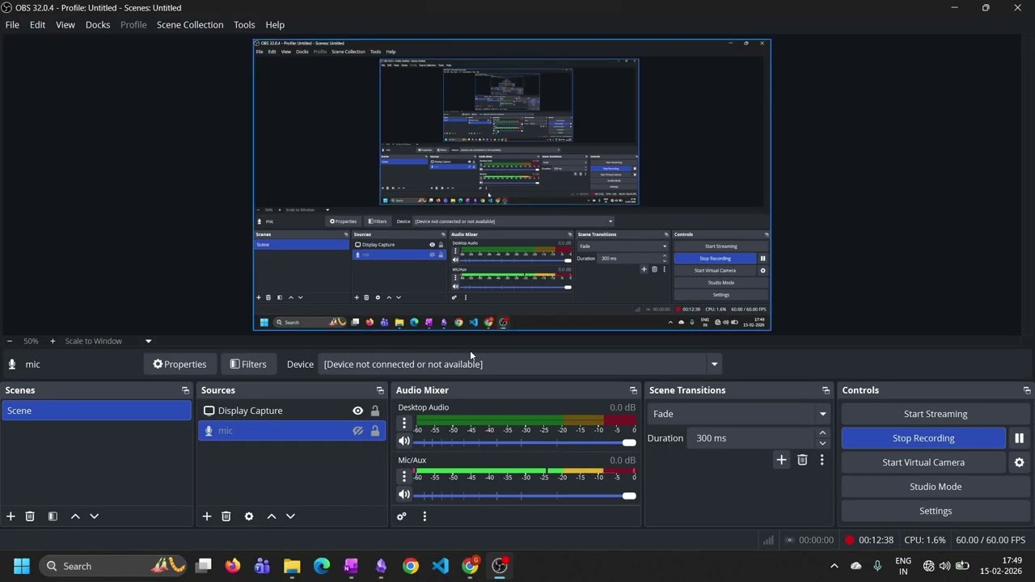Open Desktop Audio options menu
The height and width of the screenshot is (582, 1035).
404,424
